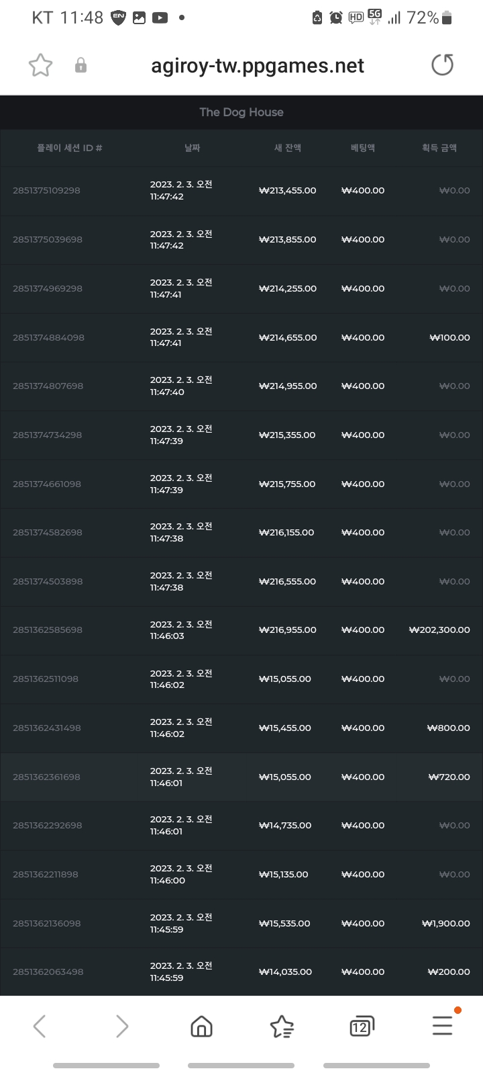
Task: Tap the 획득 금액 column header
Action: tap(439, 148)
